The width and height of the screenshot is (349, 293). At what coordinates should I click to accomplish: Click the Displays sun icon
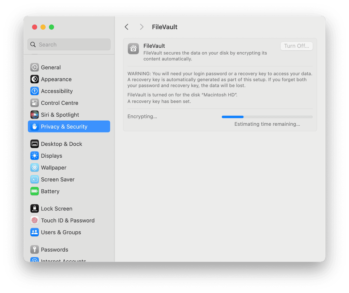tap(34, 156)
